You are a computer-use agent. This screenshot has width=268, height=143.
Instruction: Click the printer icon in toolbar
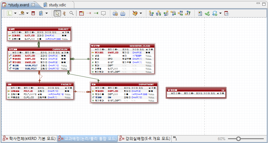[x=123, y=13]
